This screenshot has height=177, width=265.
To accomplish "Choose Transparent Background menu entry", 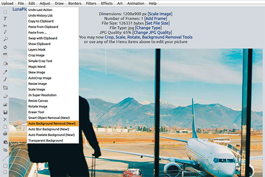I will (45, 141).
